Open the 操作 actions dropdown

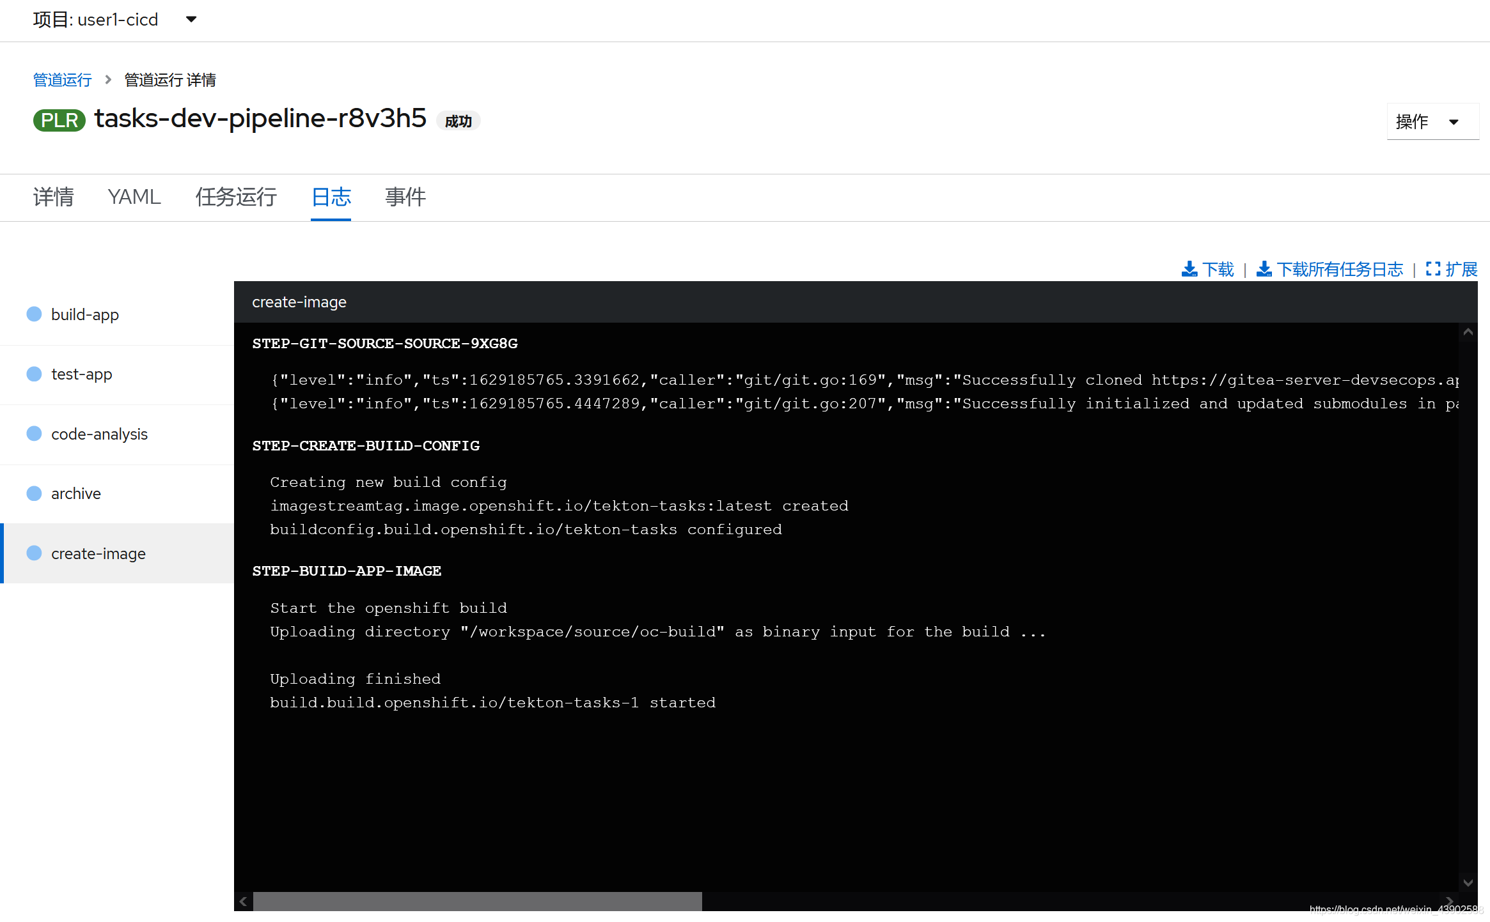(1432, 121)
